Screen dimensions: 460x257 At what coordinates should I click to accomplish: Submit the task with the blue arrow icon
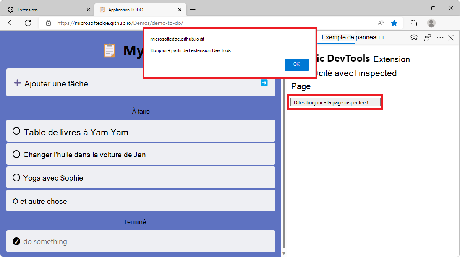(264, 83)
